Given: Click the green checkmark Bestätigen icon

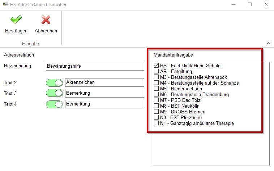Looking at the screenshot, I should pyautogui.click(x=16, y=20).
